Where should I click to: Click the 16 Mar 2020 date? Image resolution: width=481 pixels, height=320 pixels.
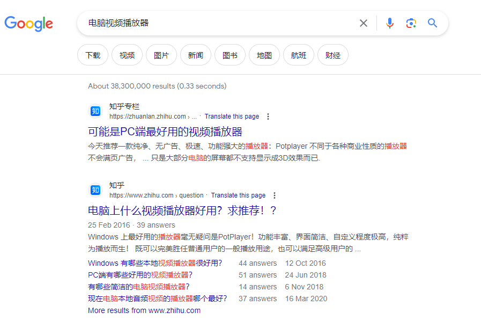(306, 299)
